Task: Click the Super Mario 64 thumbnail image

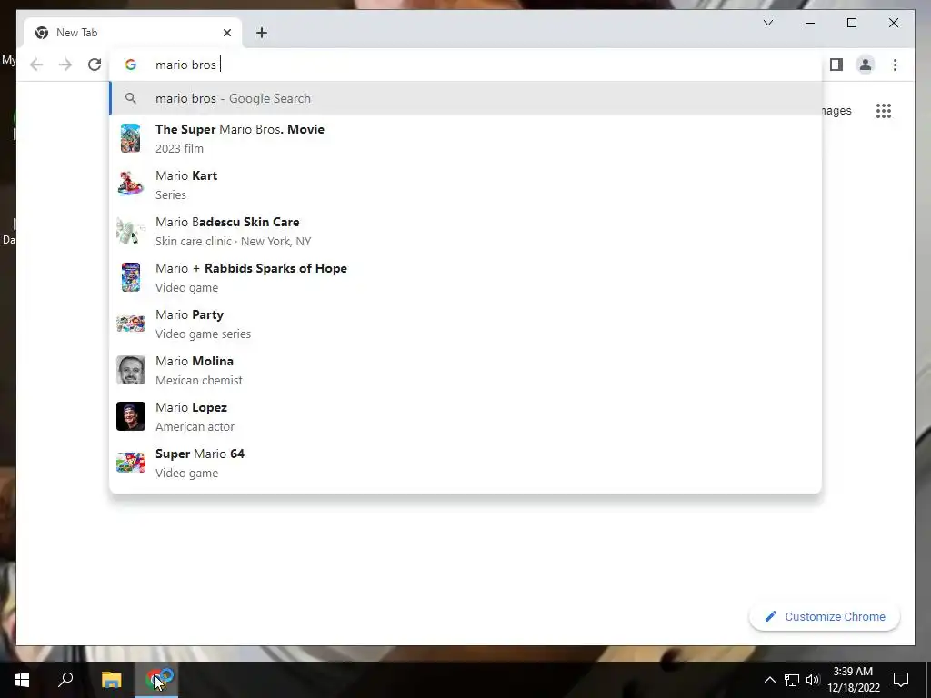Action: pyautogui.click(x=131, y=463)
